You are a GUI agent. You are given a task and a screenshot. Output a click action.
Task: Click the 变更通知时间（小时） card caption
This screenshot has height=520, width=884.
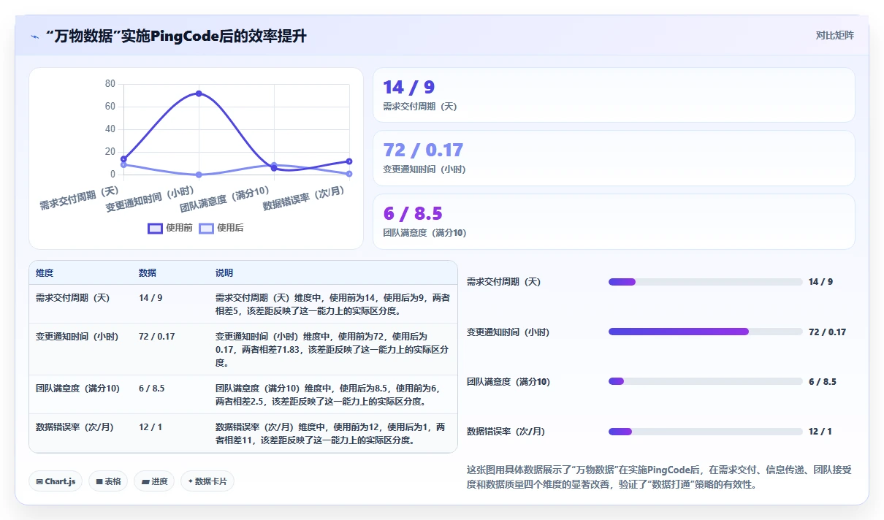(x=424, y=169)
